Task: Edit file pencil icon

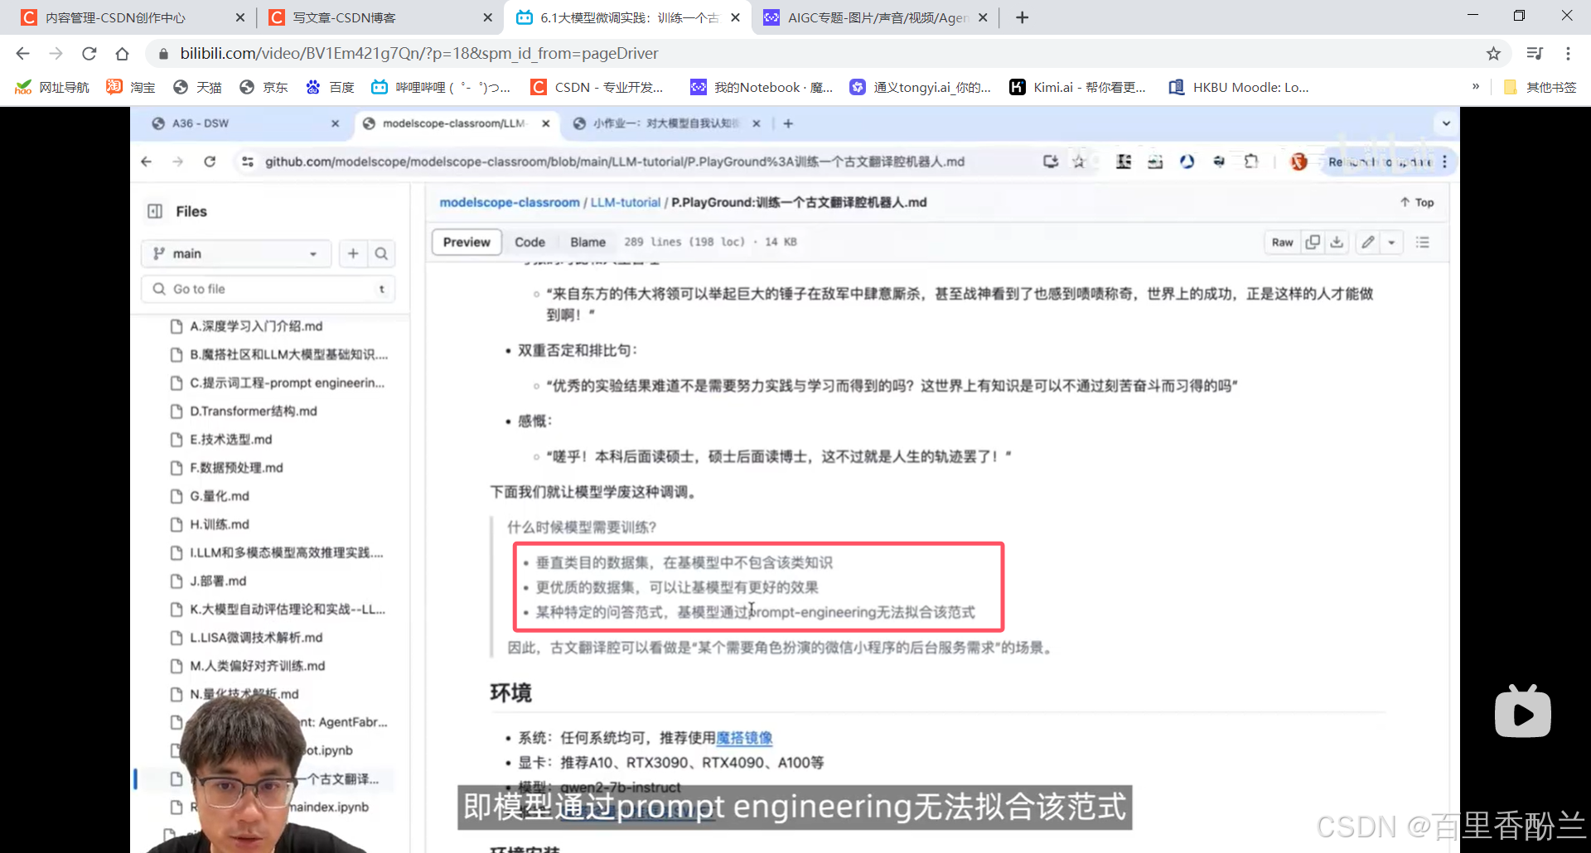Action: [1368, 242]
